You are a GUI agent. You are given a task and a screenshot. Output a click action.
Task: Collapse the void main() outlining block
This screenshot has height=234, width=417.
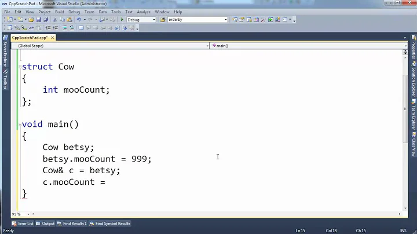(20, 124)
